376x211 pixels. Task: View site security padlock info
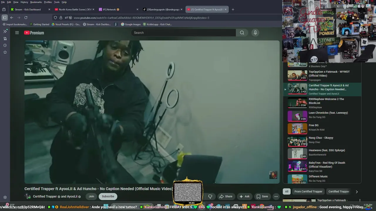[61, 18]
